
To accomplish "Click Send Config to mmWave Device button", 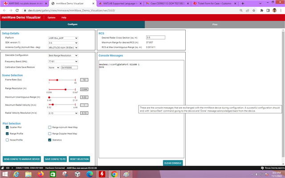I will point(22,159).
